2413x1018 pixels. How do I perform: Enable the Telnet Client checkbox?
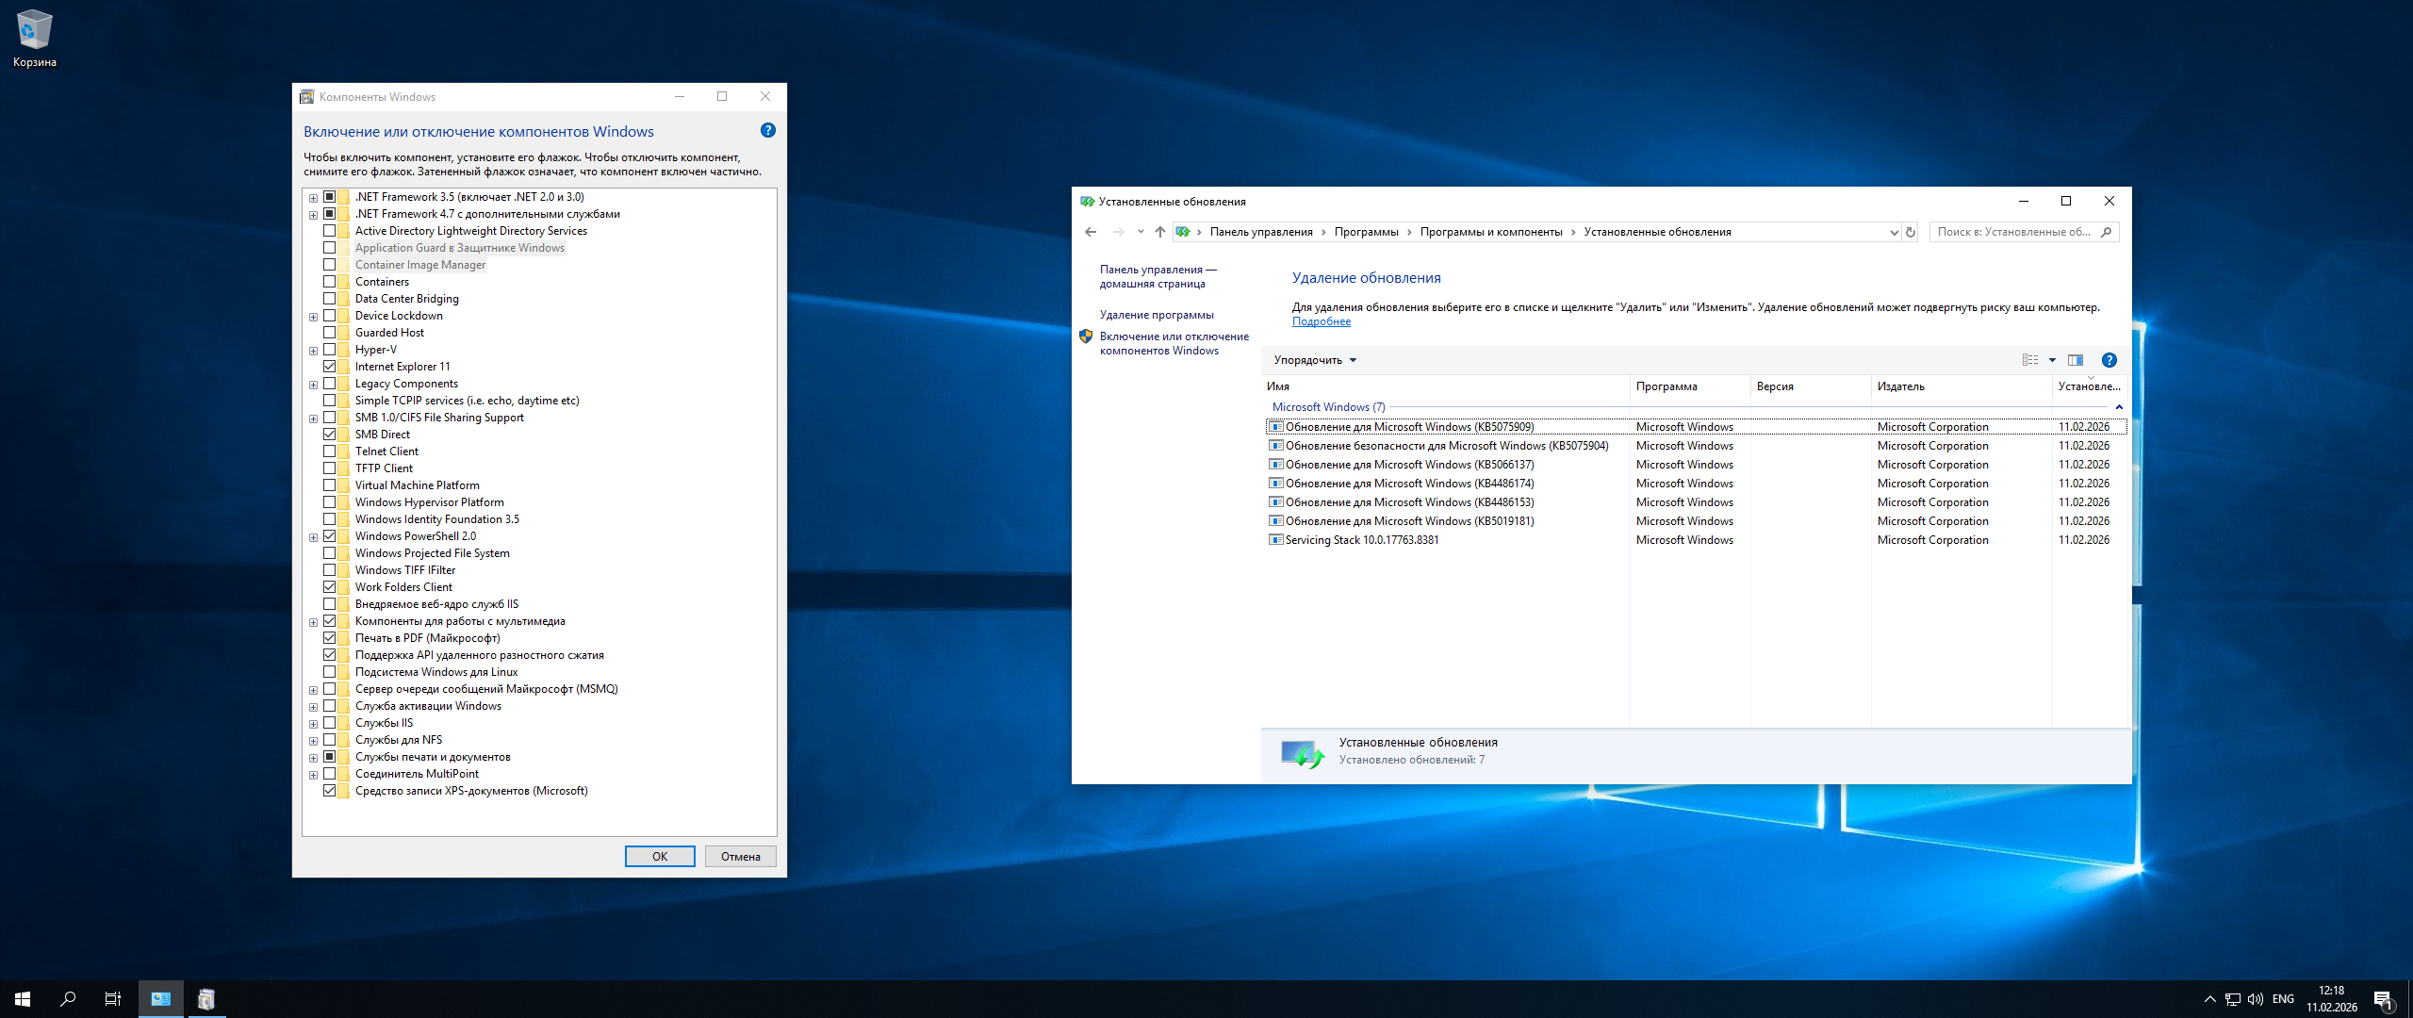(329, 452)
